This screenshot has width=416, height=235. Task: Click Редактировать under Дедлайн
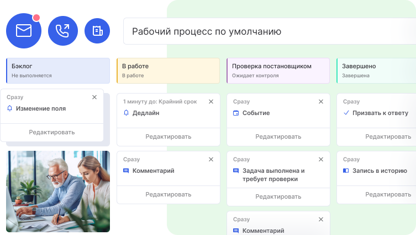pos(168,136)
